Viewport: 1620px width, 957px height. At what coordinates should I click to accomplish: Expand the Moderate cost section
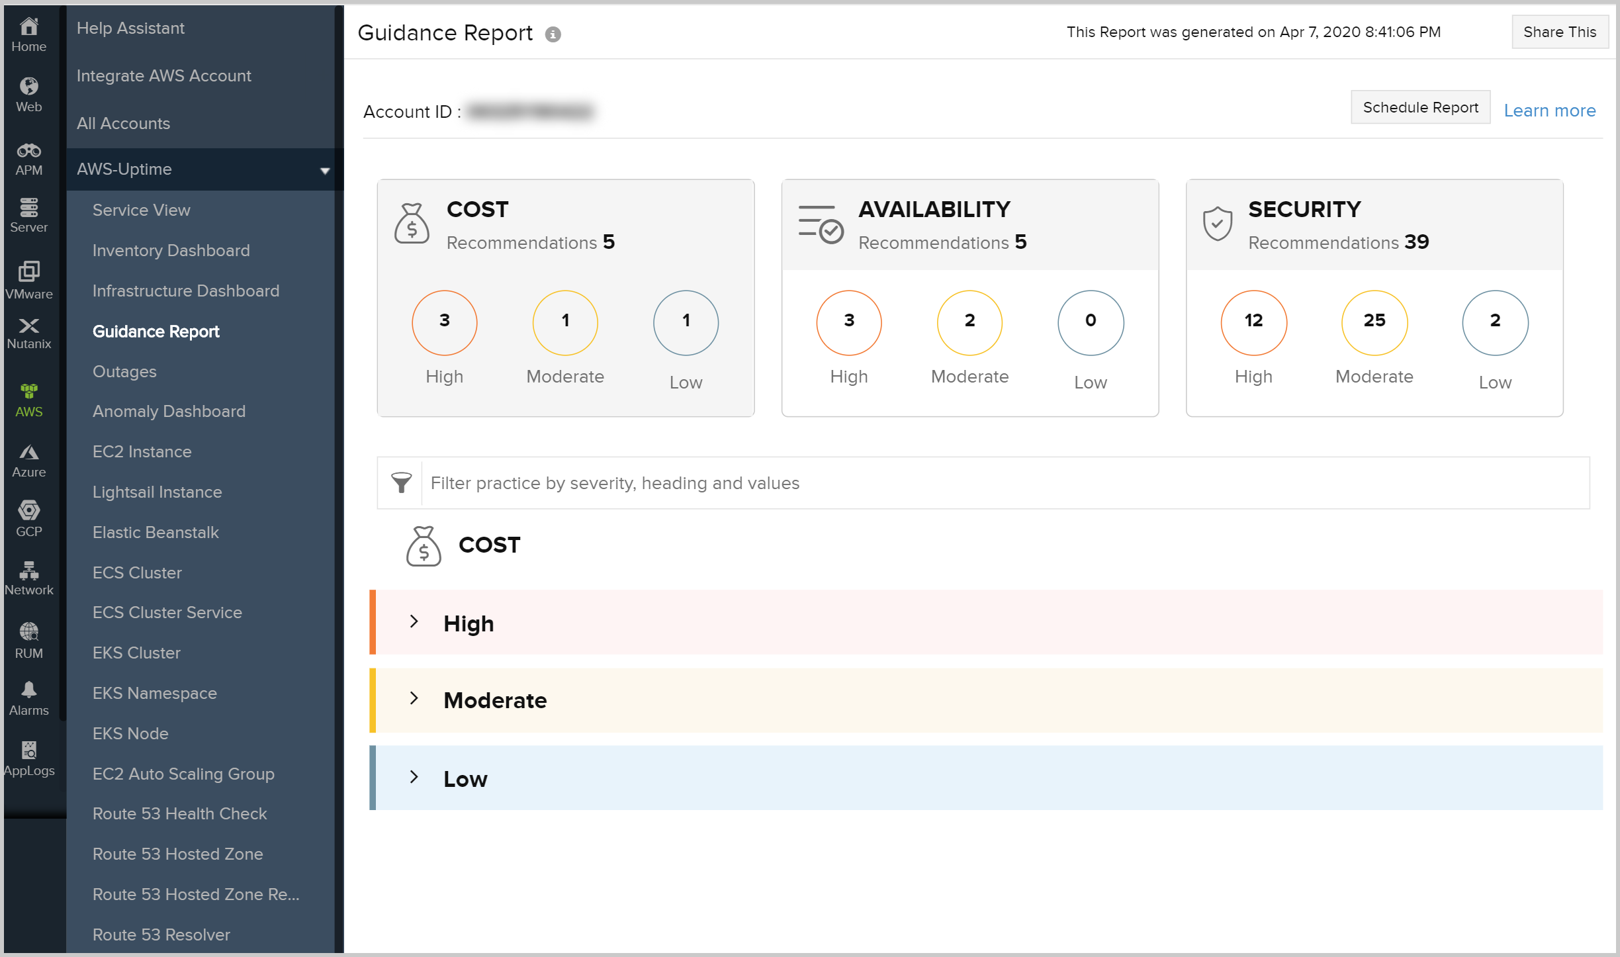click(x=414, y=698)
